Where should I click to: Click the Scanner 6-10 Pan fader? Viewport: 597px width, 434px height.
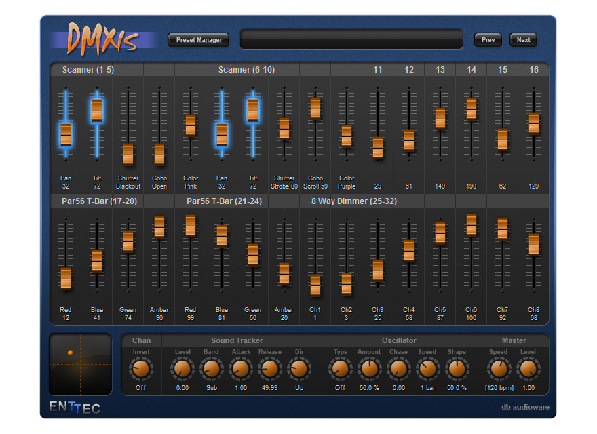tap(222, 135)
